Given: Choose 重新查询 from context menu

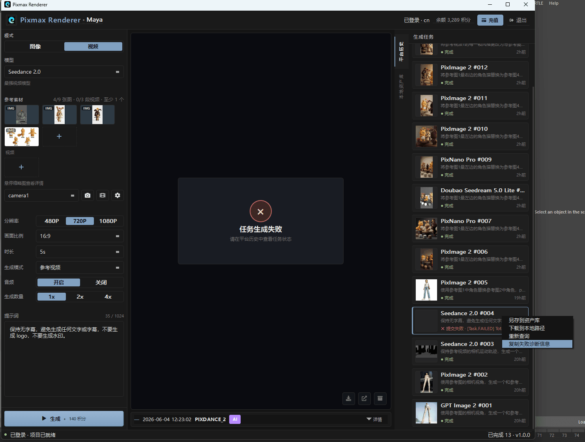Looking at the screenshot, I should pyautogui.click(x=537, y=336).
